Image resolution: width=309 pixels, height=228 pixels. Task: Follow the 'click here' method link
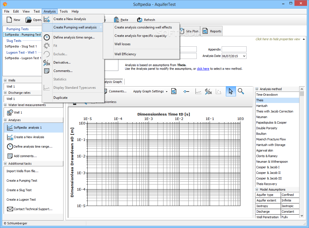203,69
